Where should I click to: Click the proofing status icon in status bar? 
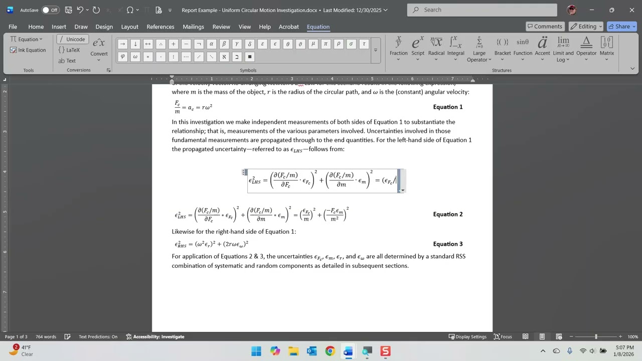67,337
